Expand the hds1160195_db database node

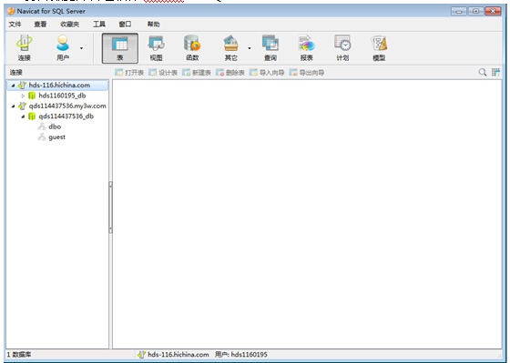pyautogui.click(x=23, y=96)
